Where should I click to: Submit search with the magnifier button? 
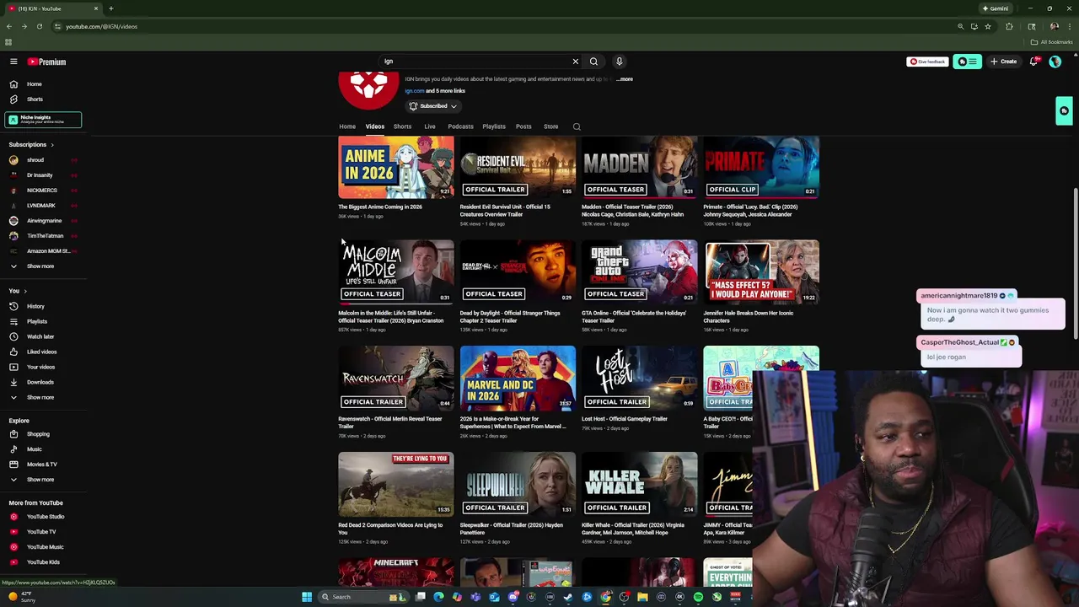pyautogui.click(x=593, y=62)
